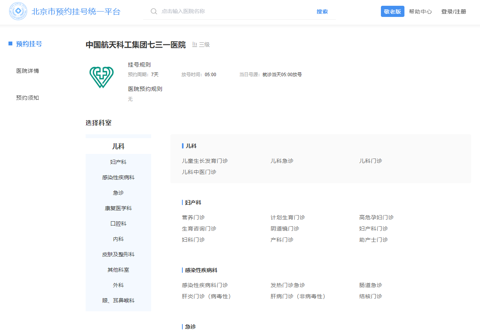Screen dimensions: 480x334
Task: Click the 三级 level icon
Action: click(195, 45)
